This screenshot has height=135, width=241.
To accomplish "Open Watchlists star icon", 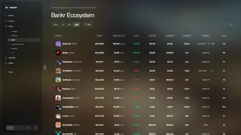I will pyautogui.click(x=6, y=58).
